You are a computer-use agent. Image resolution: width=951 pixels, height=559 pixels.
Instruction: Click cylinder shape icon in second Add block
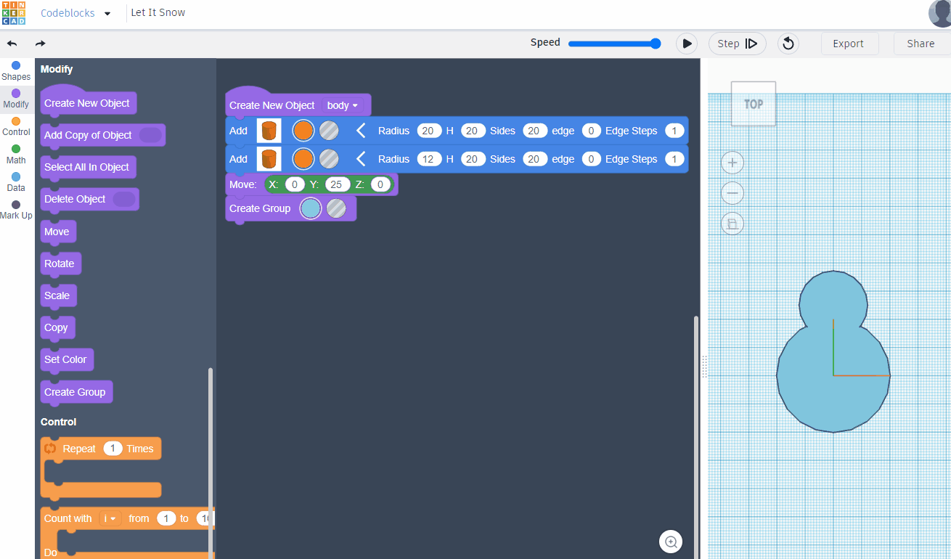pyautogui.click(x=269, y=159)
